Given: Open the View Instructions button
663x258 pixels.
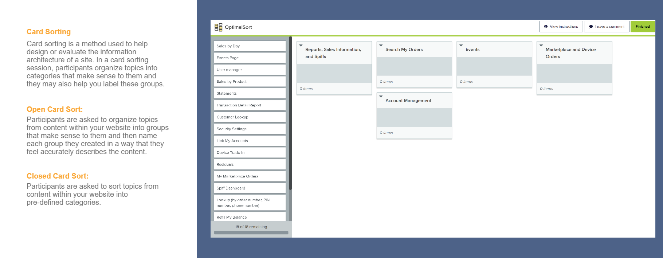Looking at the screenshot, I should 561,27.
